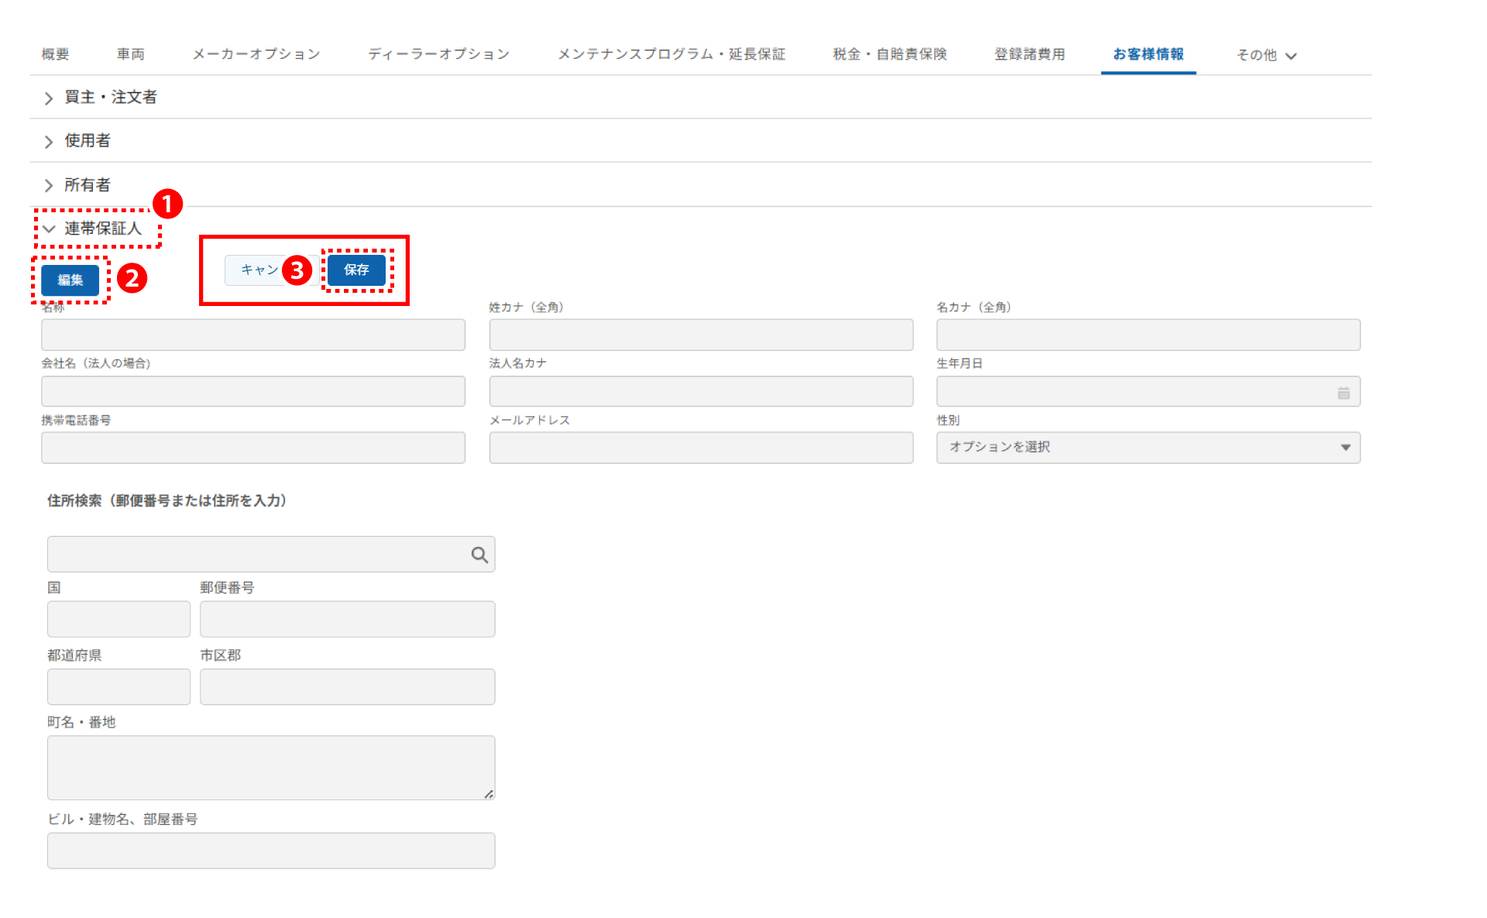The width and height of the screenshot is (1487, 918).
Task: Switch to the 概要 tab
Action: (x=55, y=54)
